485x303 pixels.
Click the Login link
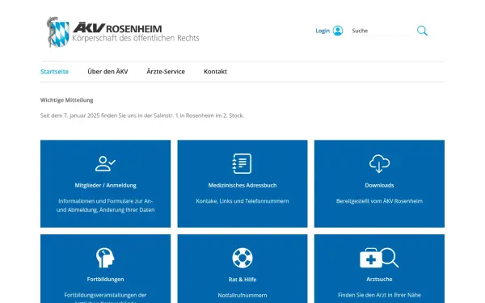tap(323, 31)
